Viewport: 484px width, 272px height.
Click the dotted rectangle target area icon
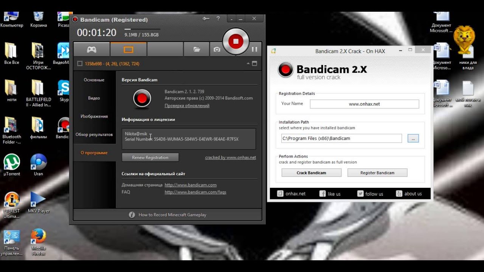pyautogui.click(x=80, y=64)
